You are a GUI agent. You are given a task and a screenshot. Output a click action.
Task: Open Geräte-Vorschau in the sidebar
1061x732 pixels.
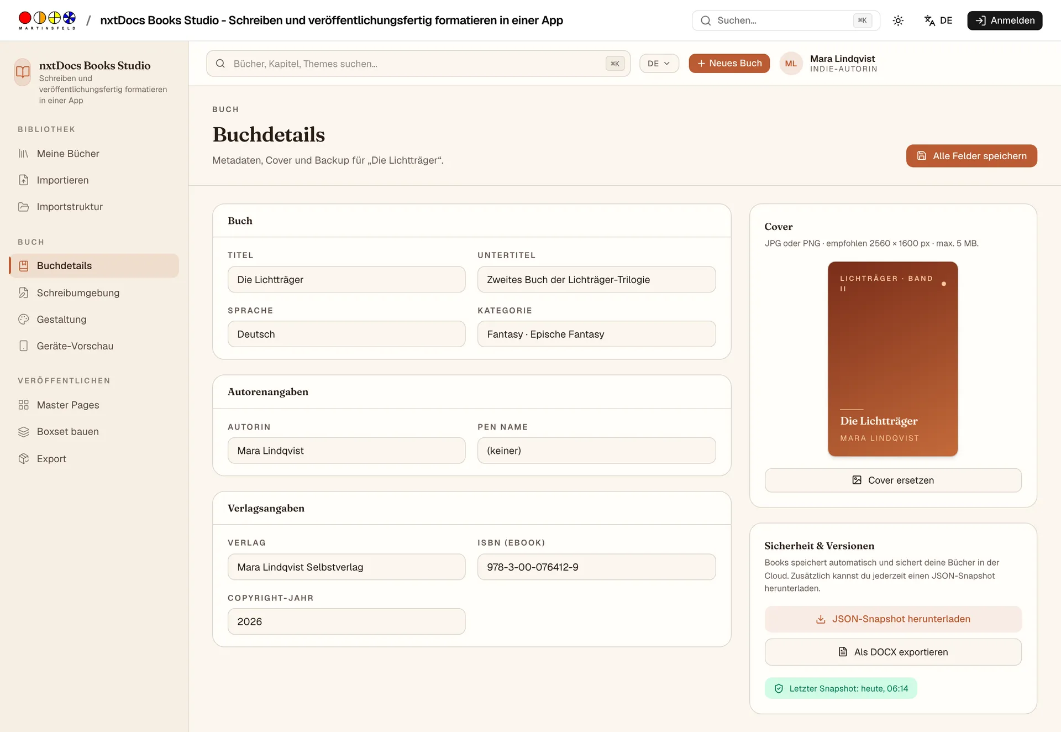coord(94,346)
